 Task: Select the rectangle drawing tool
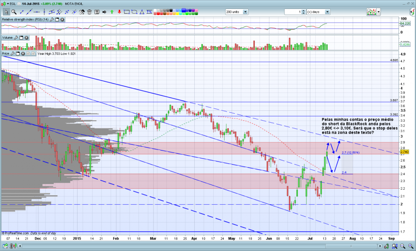[x=127, y=12]
